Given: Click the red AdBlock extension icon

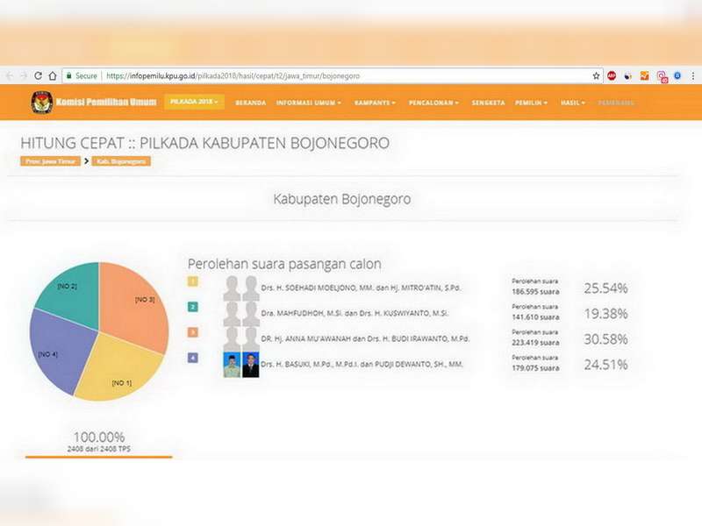Looking at the screenshot, I should tap(612, 76).
